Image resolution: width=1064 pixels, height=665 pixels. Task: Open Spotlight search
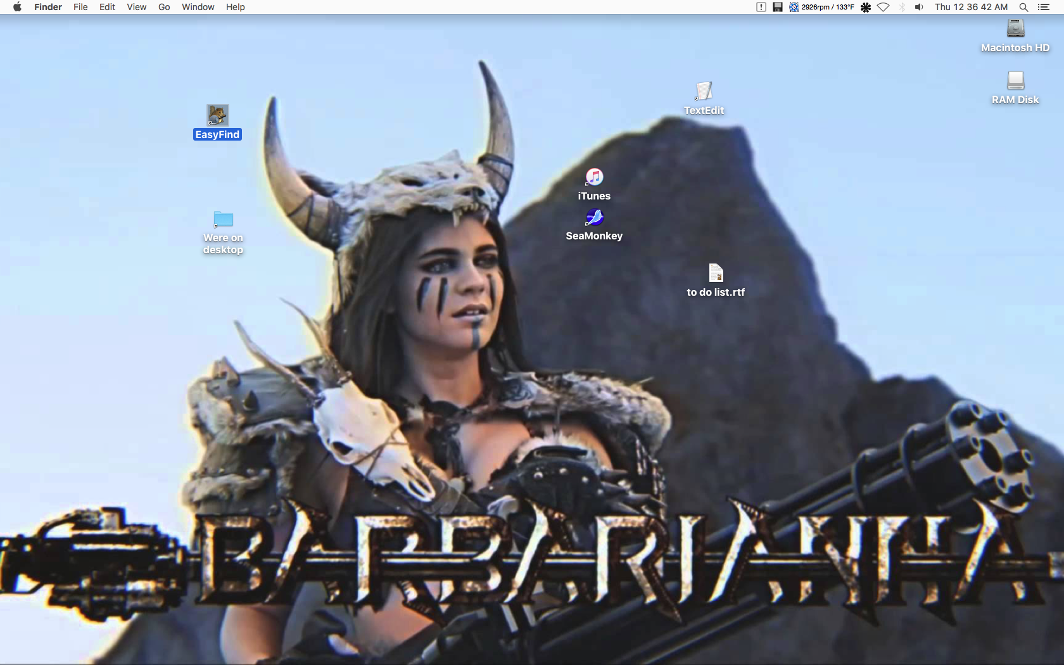coord(1023,7)
